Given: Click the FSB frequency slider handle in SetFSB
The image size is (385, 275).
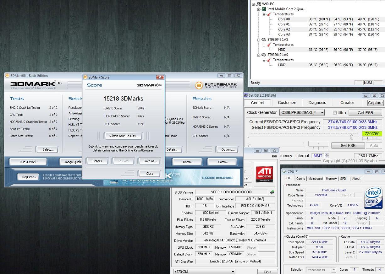Looking at the screenshot, I should (x=351, y=137).
